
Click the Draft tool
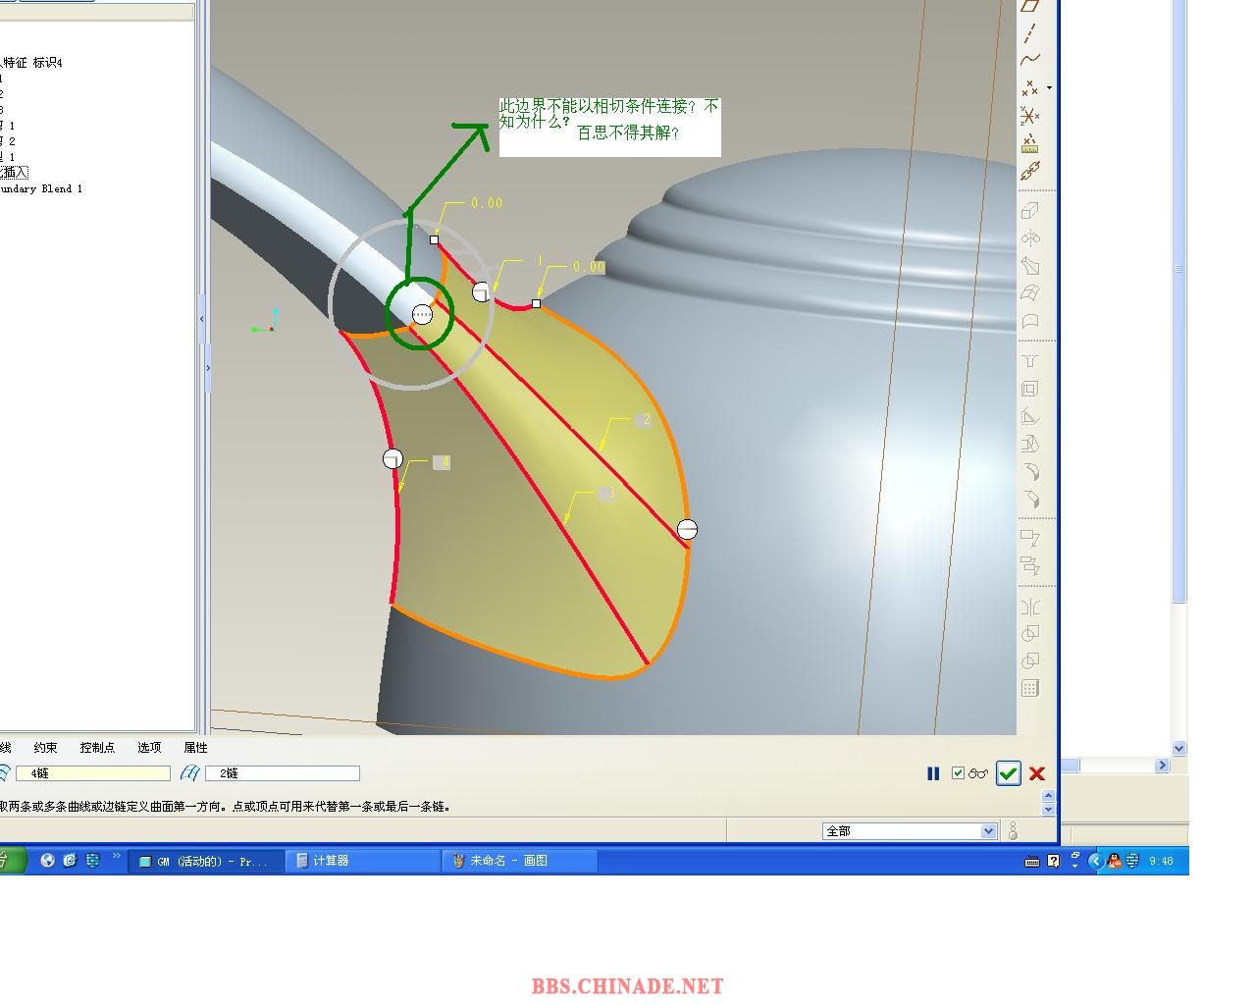tap(1029, 444)
